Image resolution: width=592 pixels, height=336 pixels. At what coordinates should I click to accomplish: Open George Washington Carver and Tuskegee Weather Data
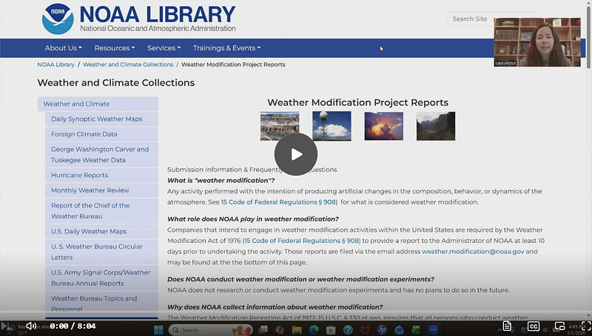(101, 154)
